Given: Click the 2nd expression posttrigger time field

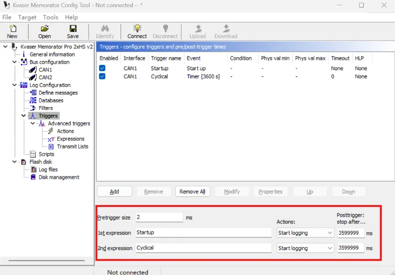Looking at the screenshot, I should click(351, 248).
